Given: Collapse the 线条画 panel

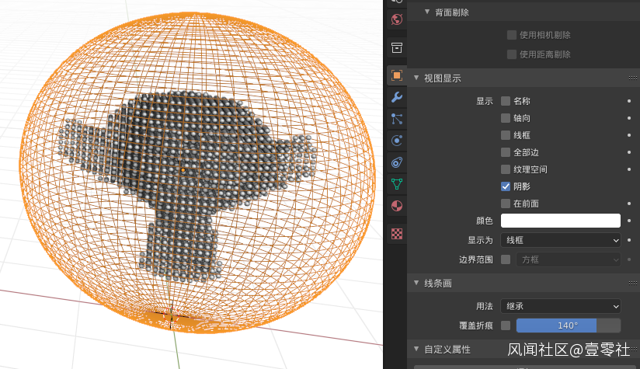Looking at the screenshot, I should 416,283.
